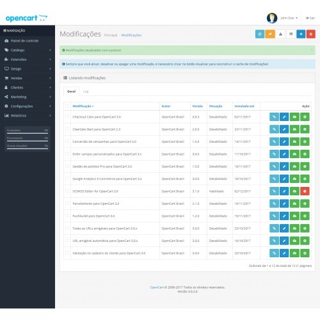This screenshot has height=320, width=320.
Task: Enable Pushbullet para OpenCart 3.0 modification
Action: pos(305,216)
